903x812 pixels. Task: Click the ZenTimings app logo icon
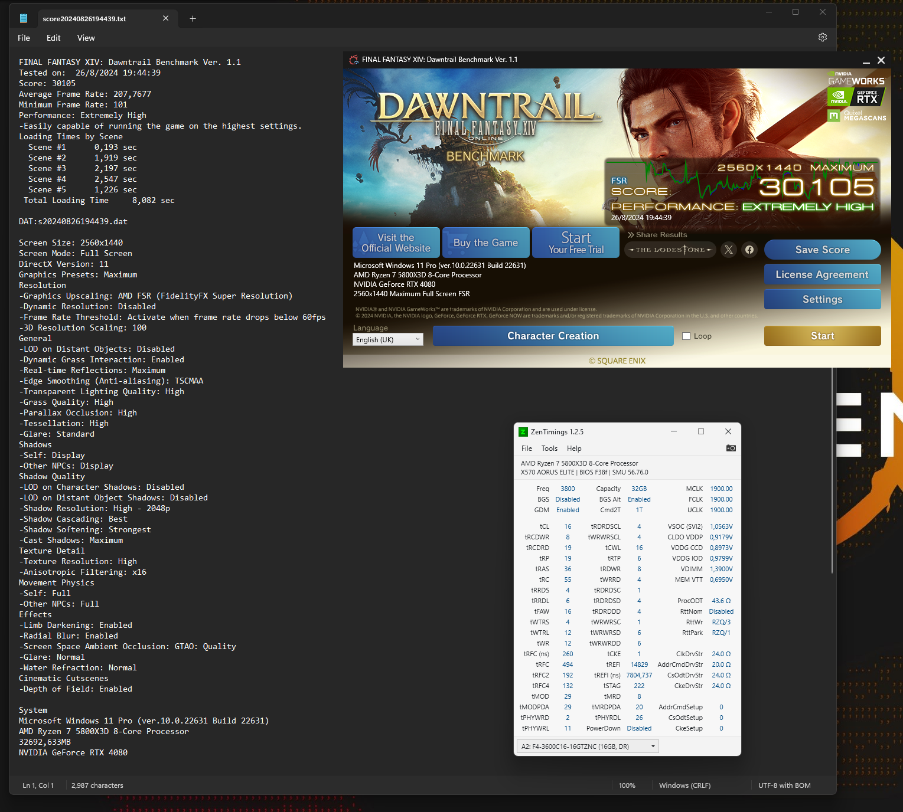523,432
